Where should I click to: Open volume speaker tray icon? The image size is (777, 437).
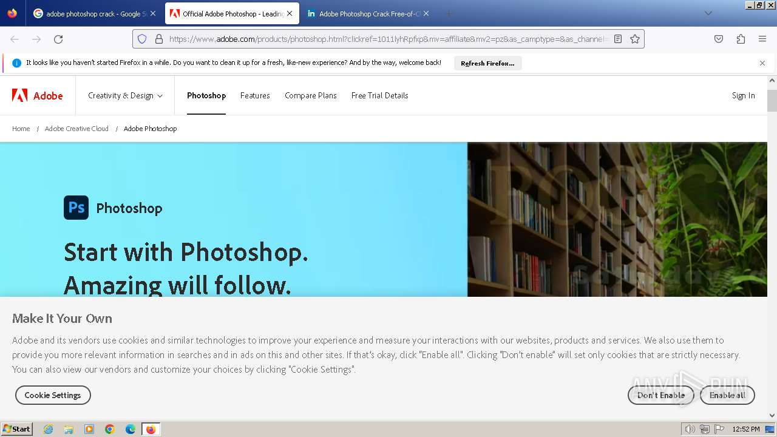(x=690, y=429)
